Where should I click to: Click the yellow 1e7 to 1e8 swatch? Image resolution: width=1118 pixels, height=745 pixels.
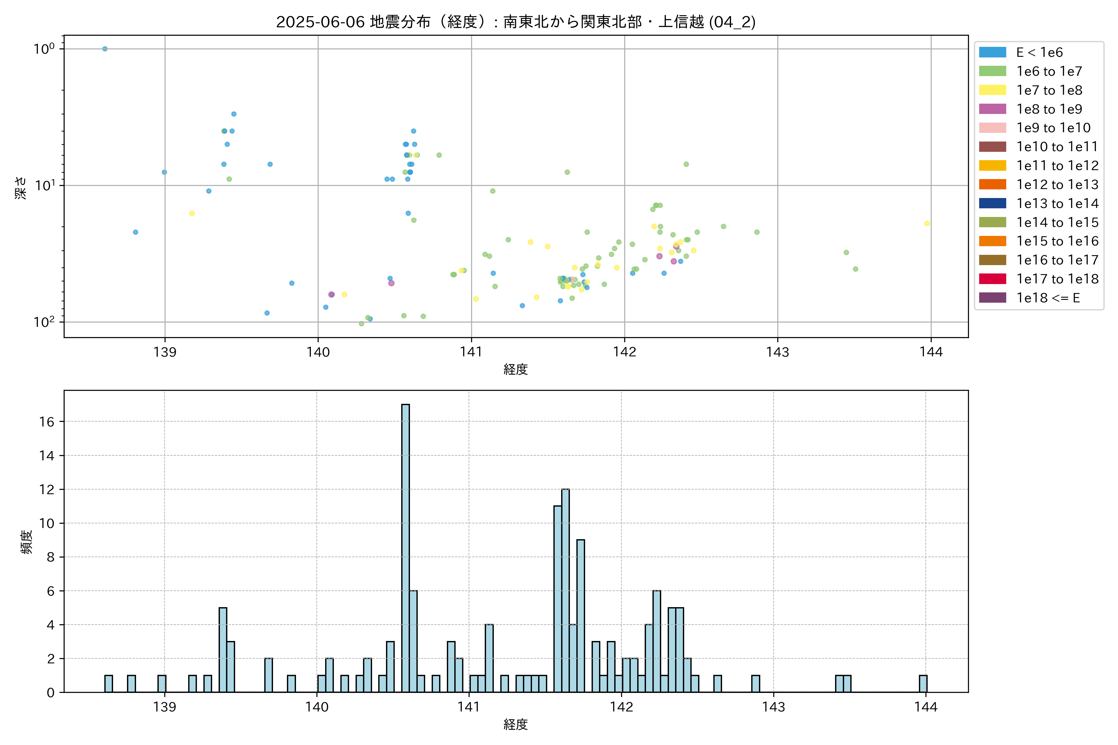992,90
